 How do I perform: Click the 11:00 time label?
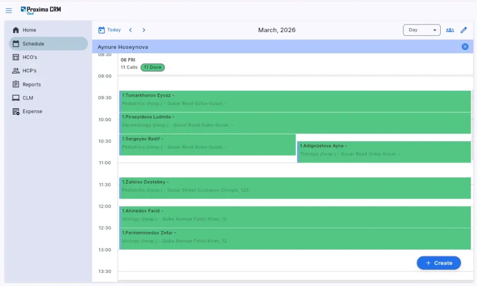pos(105,163)
